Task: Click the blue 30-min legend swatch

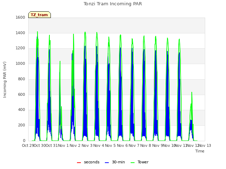Action: [x=107, y=163]
